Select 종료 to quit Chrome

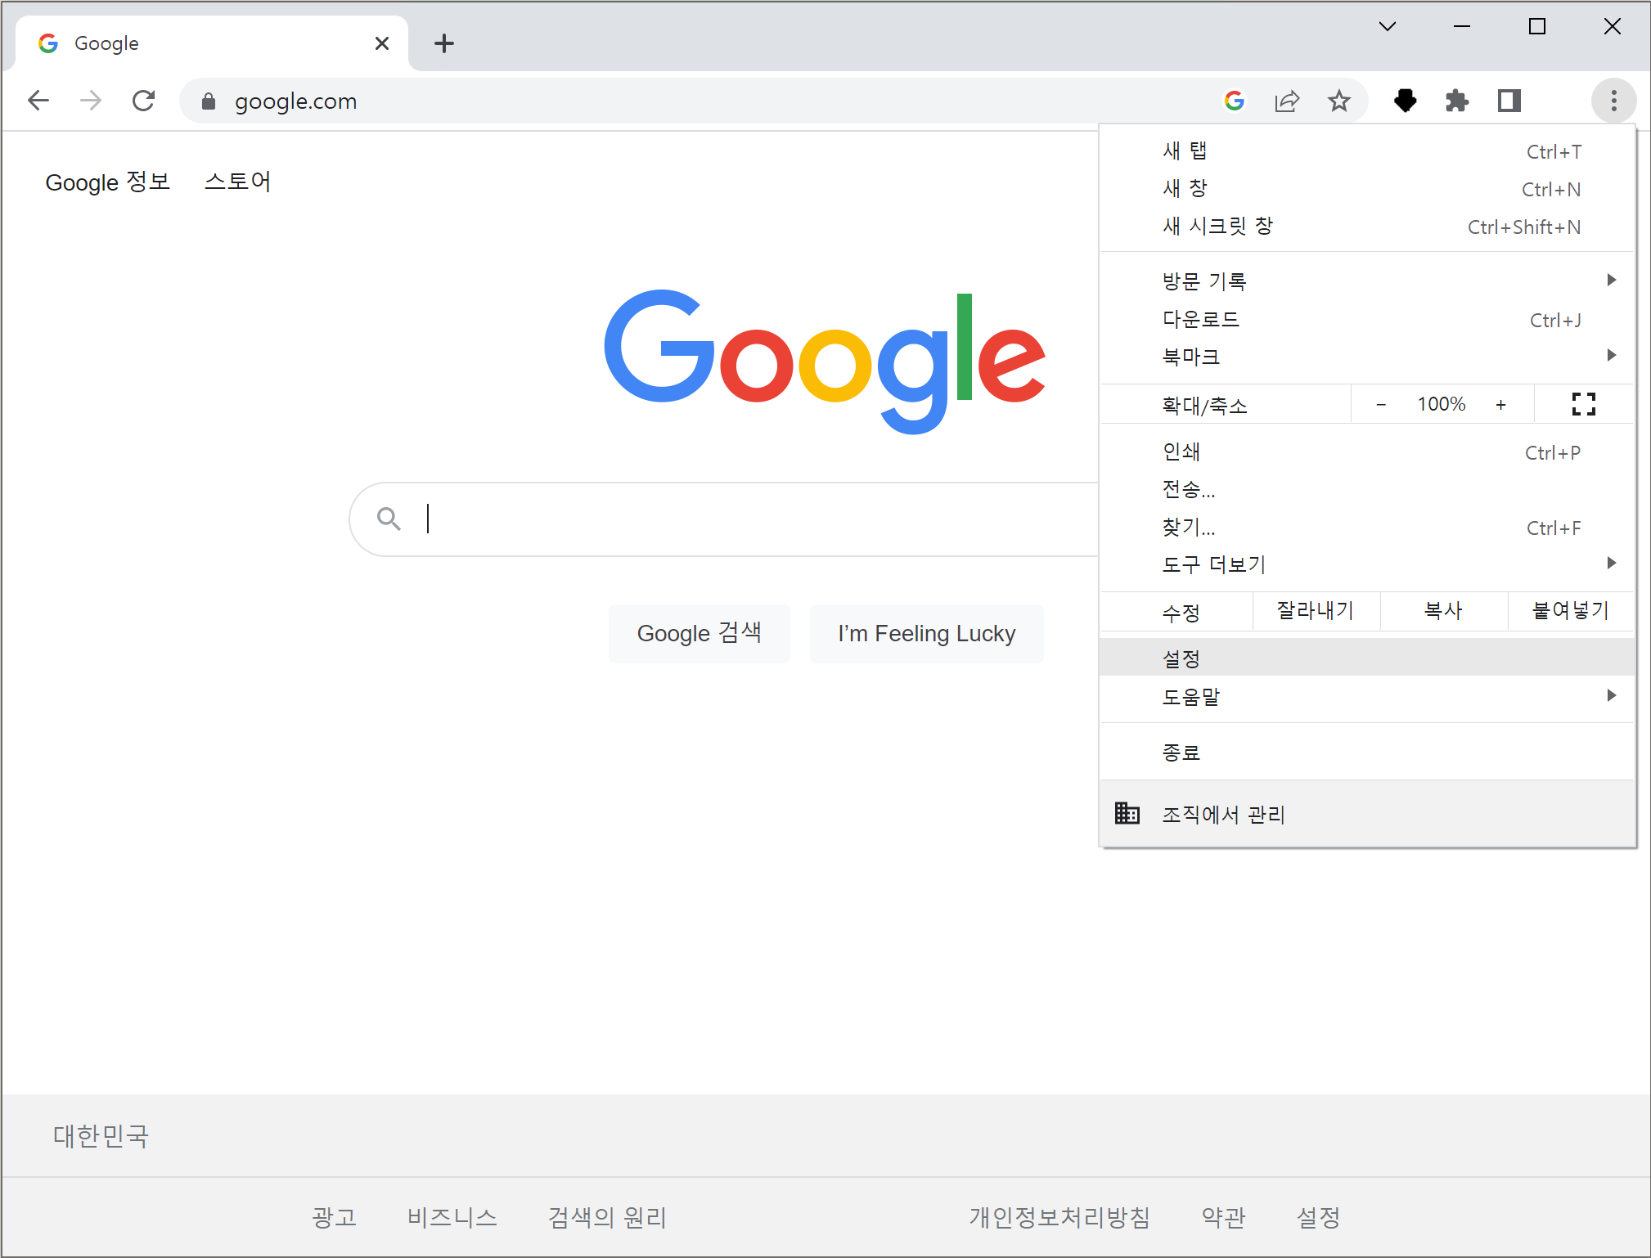click(x=1367, y=752)
